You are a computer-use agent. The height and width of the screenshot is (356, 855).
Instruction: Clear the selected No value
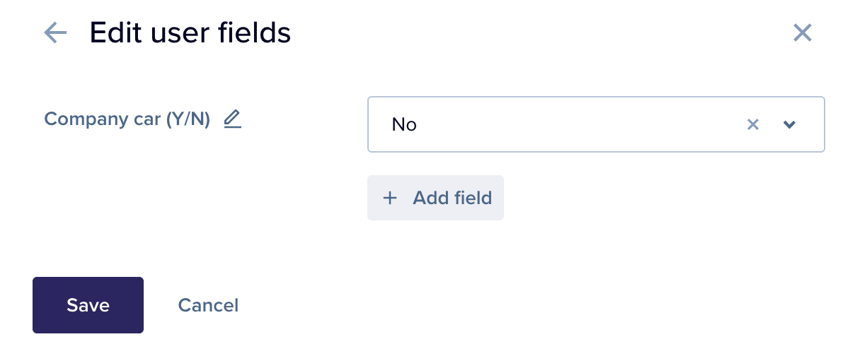coord(753,124)
